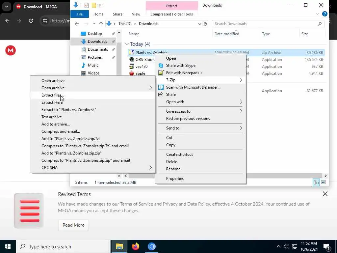Open Chromium browser from the taskbar
Viewport: 337px width, 253px height.
151,246
